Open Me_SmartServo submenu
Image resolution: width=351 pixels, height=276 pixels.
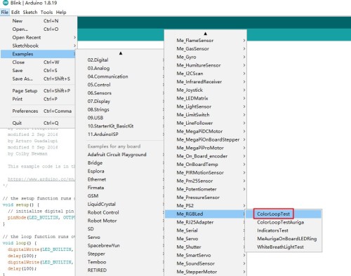tap(206, 255)
